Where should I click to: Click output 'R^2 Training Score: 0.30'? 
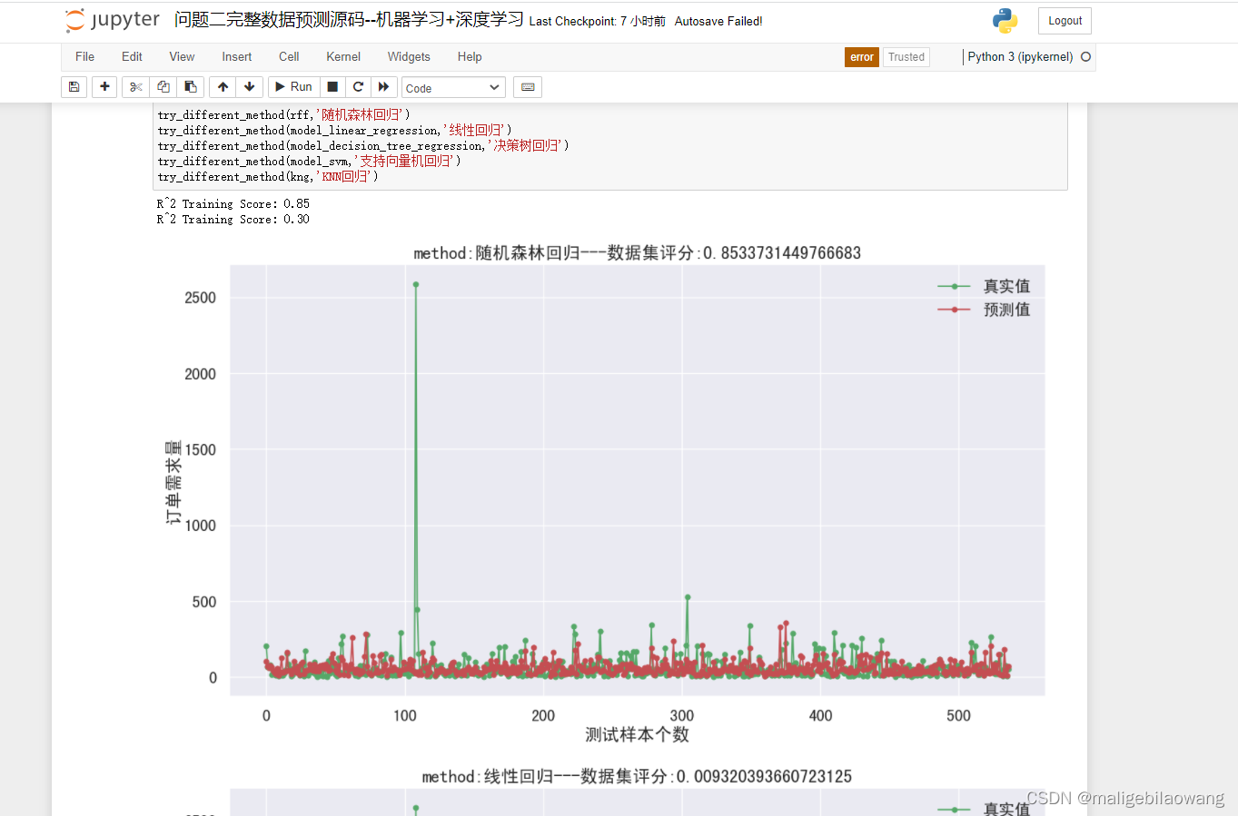pos(233,219)
